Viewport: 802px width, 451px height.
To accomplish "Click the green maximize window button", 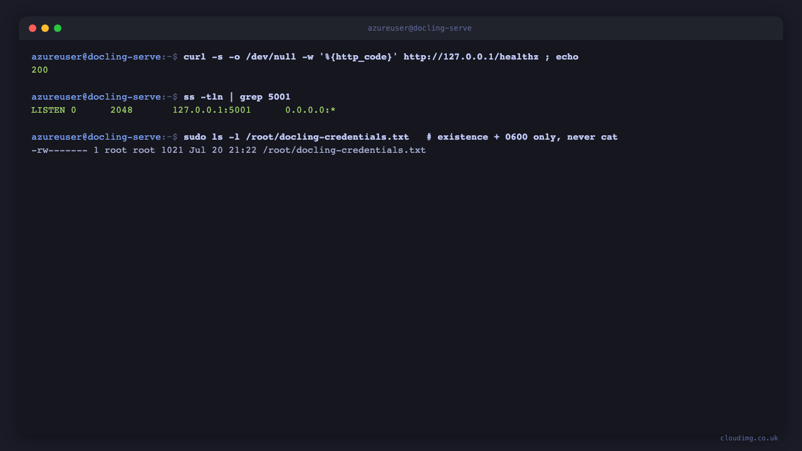I will [58, 28].
